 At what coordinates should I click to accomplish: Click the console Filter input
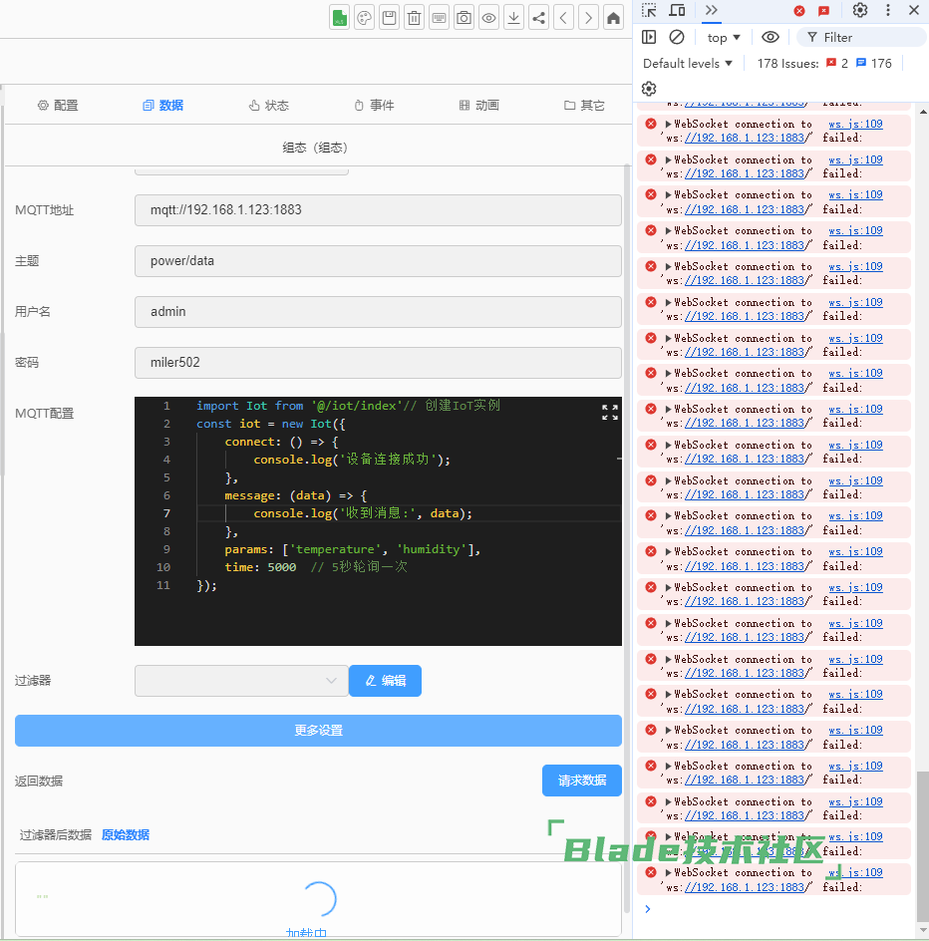[861, 38]
